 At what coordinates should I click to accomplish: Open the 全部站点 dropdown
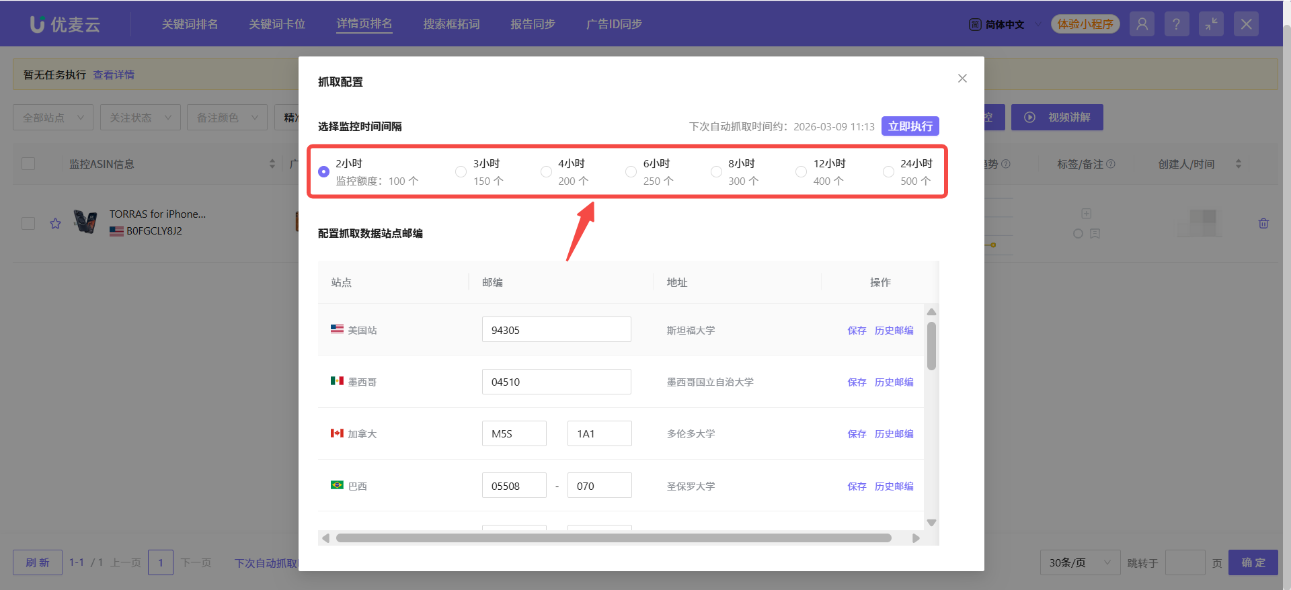(x=53, y=118)
